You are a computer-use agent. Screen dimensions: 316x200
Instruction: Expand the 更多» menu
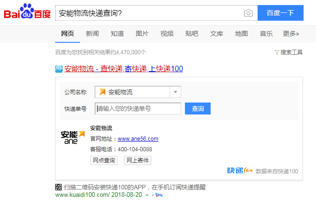tap(291, 34)
